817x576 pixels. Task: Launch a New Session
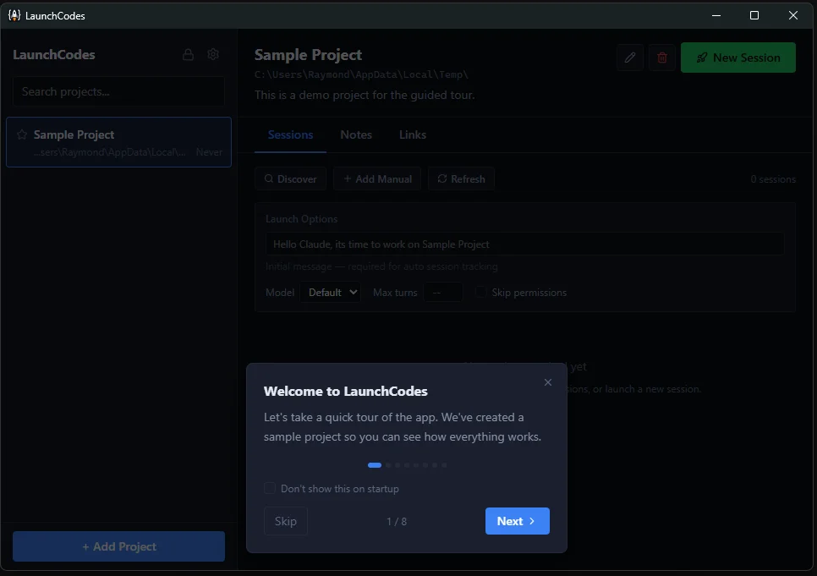point(737,58)
